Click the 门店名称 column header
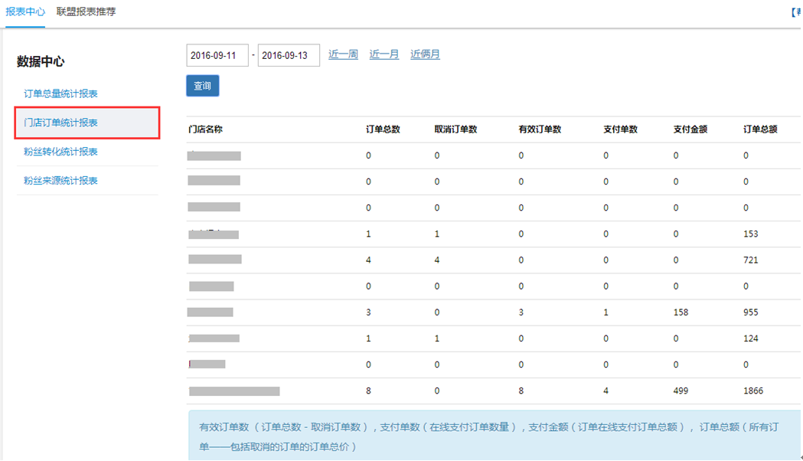Screen dimensions: 803x461 [x=205, y=129]
